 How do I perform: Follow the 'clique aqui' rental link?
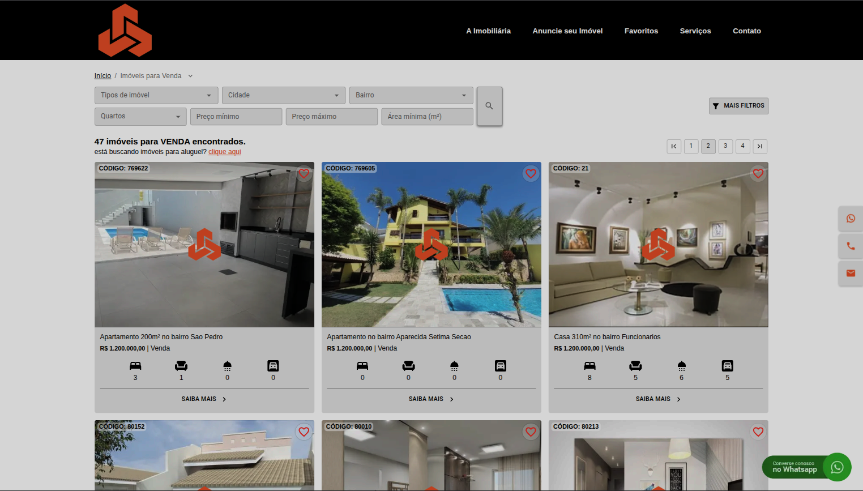pos(224,152)
